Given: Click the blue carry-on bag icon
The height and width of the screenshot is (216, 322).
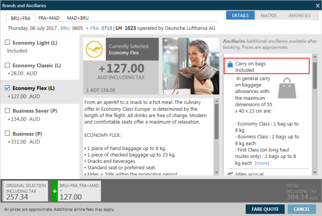Looking at the screenshot, I should pyautogui.click(x=230, y=63).
